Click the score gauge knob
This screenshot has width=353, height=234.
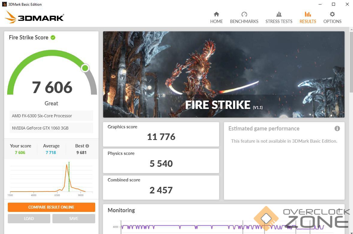(85, 68)
